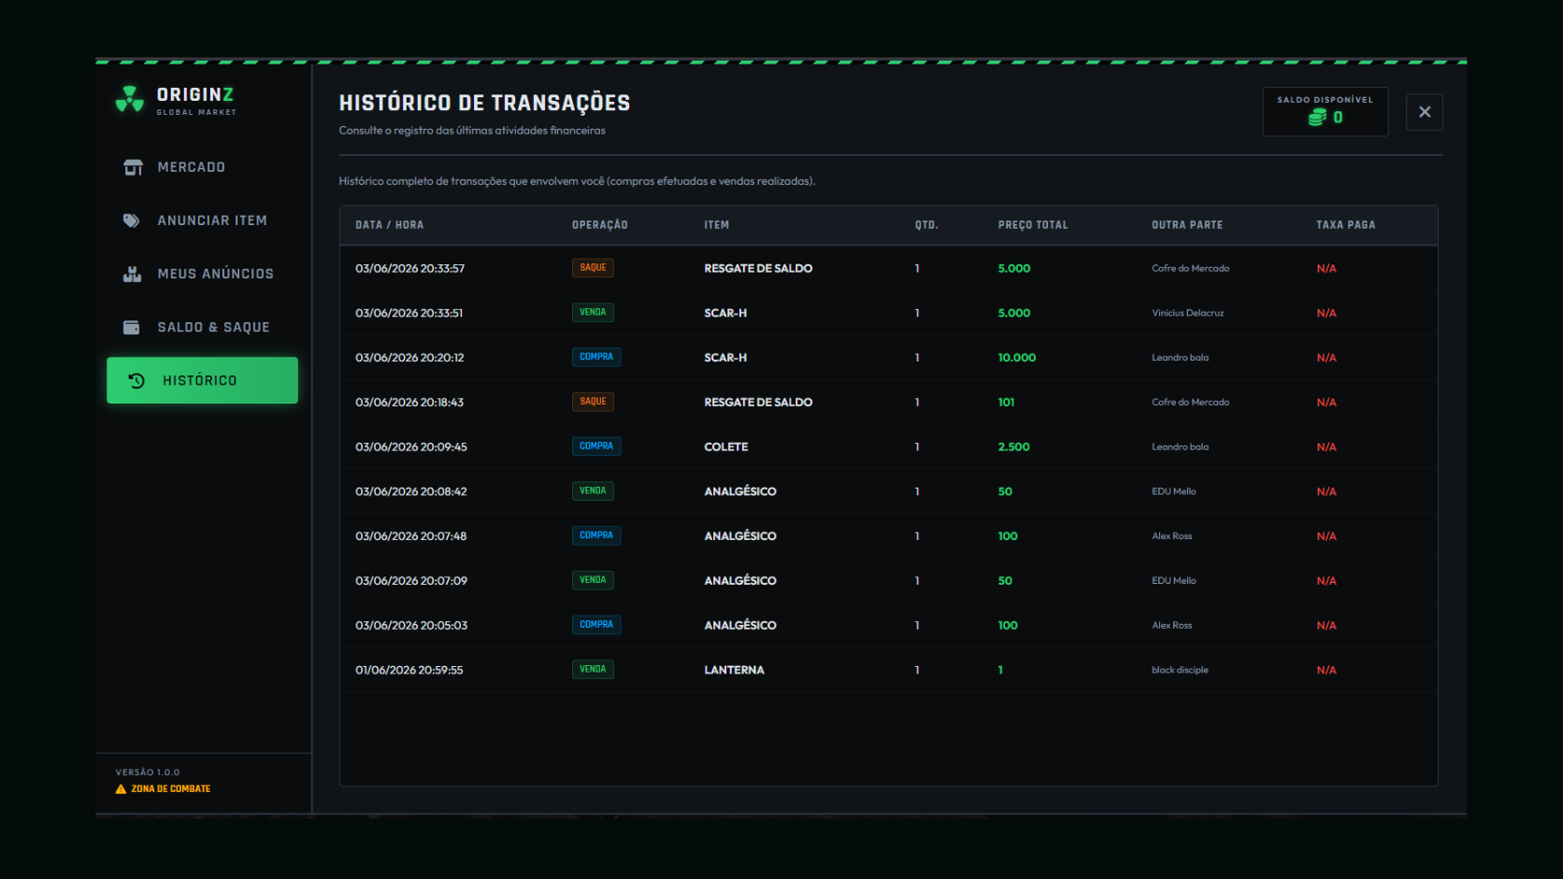
Task: Click the OriginZ radiation logo icon
Action: click(x=130, y=99)
